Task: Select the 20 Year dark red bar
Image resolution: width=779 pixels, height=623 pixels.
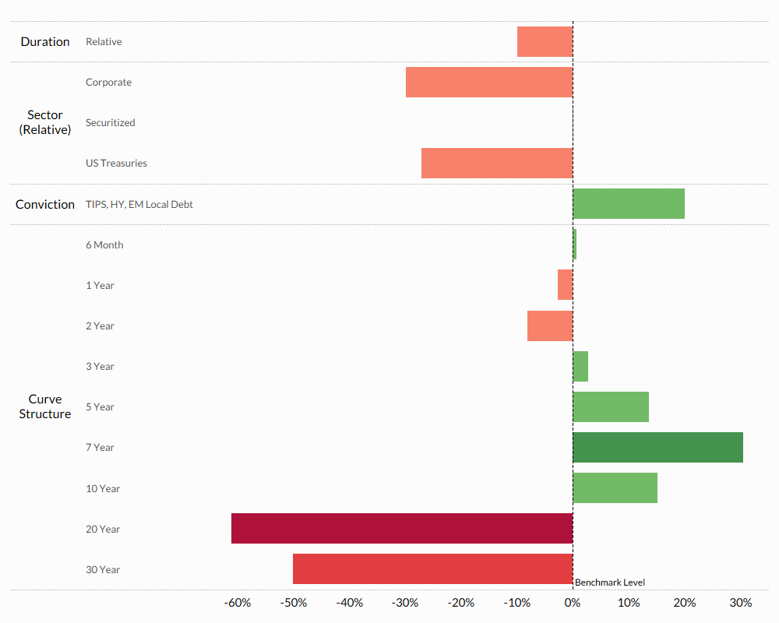Action: click(x=402, y=528)
